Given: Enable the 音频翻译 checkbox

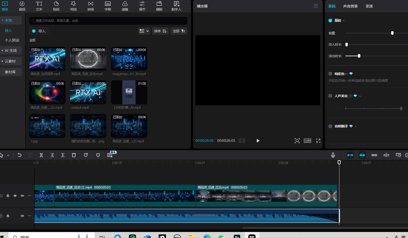Looking at the screenshot, I should pos(330,126).
